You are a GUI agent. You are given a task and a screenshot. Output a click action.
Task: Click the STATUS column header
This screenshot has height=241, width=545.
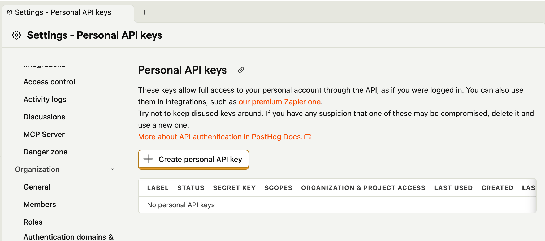[x=191, y=188]
